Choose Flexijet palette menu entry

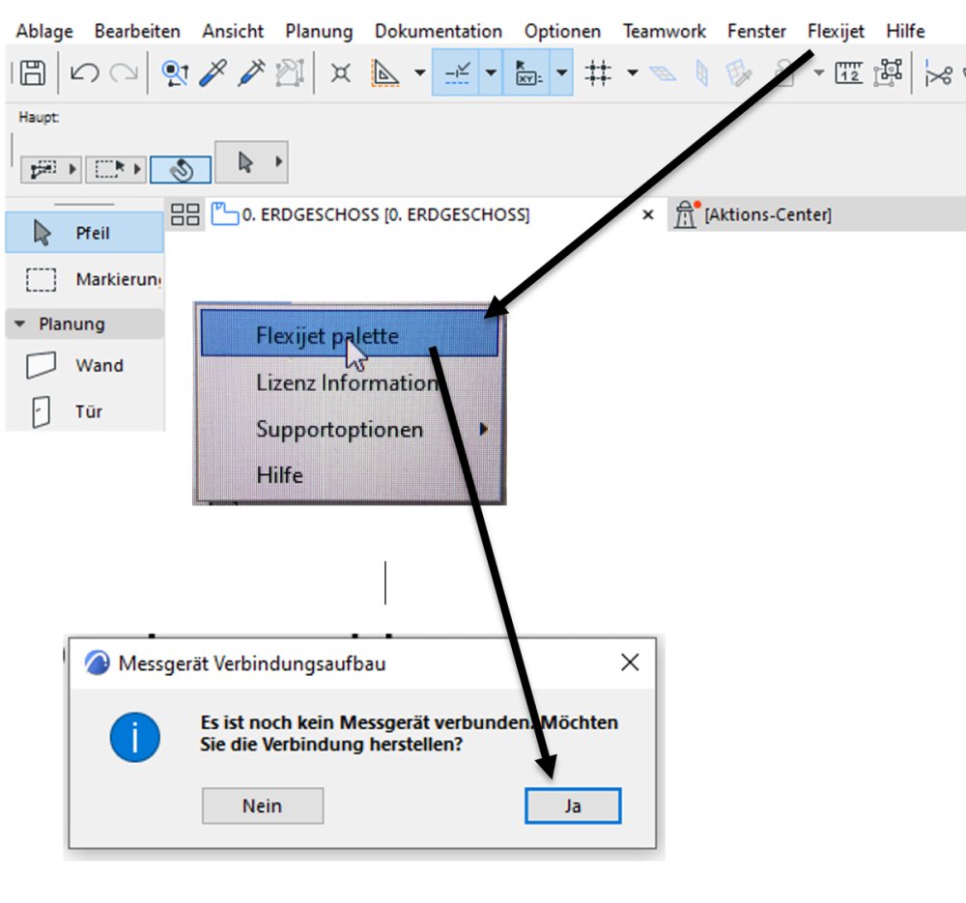pos(350,334)
